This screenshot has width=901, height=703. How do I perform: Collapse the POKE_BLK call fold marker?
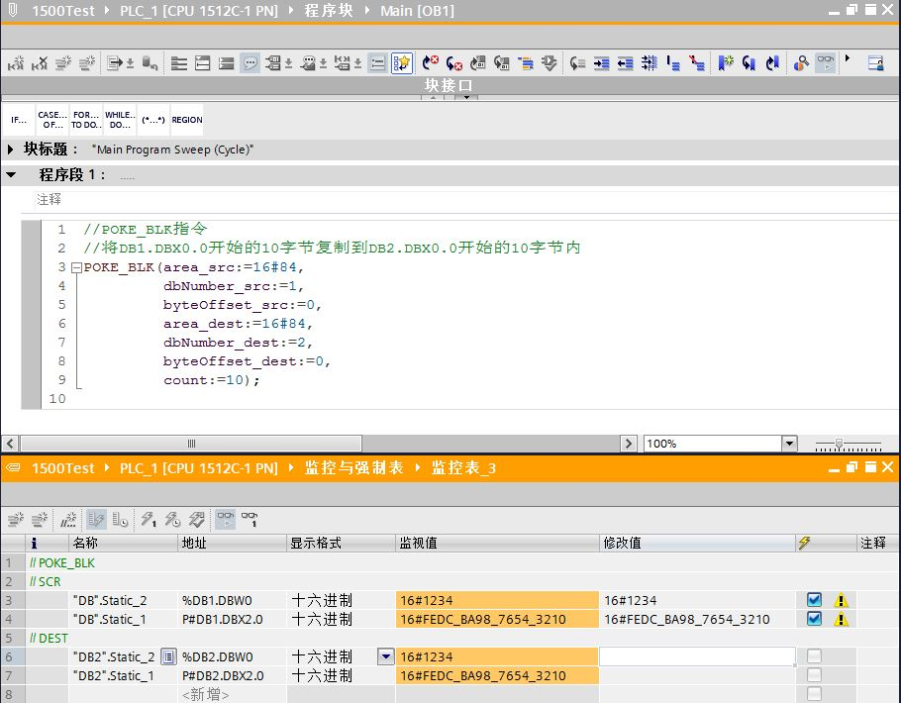pos(76,267)
